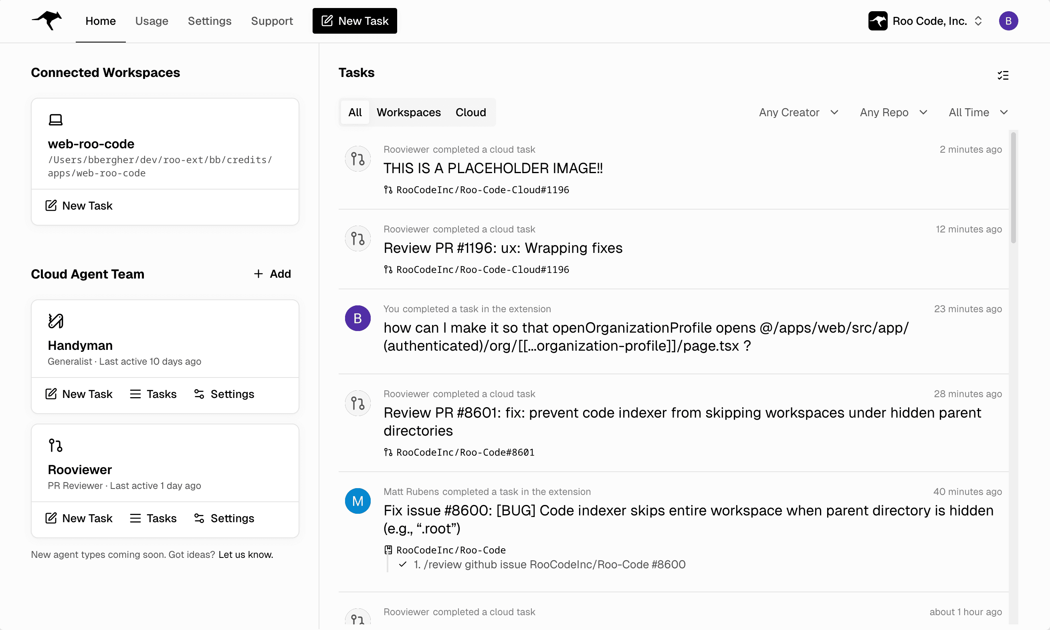1050x630 pixels.
Task: Click the kangaroo icon in organization selector
Action: pyautogui.click(x=878, y=20)
